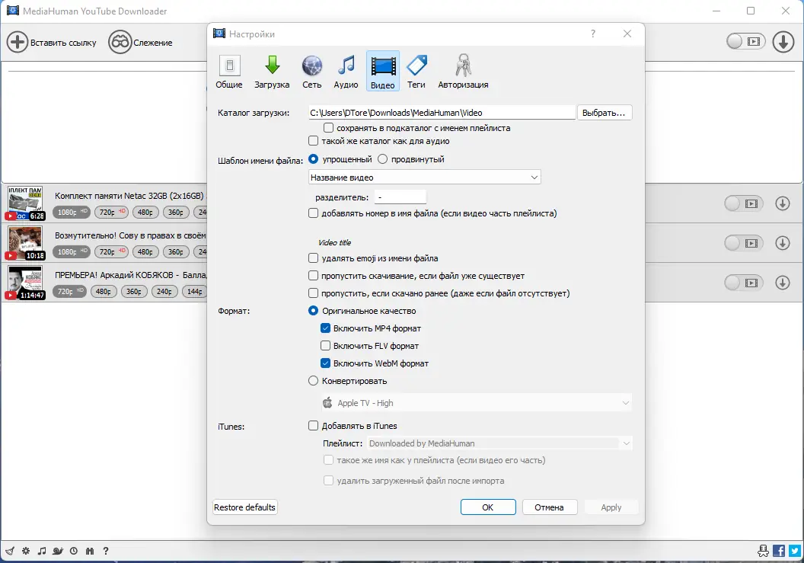Screen dimensions: 804x563
Task: Toggle video mode switch for КОБЯКОВ row
Action: coord(744,283)
